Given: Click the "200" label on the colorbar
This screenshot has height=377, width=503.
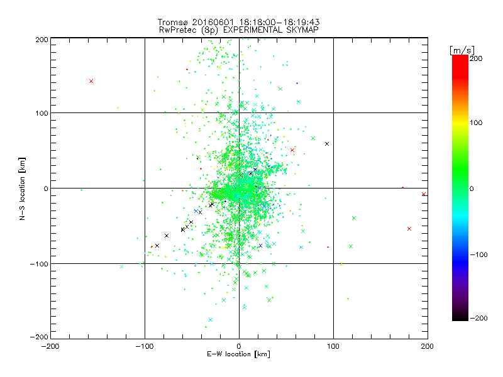Looking at the screenshot, I should (x=476, y=58).
